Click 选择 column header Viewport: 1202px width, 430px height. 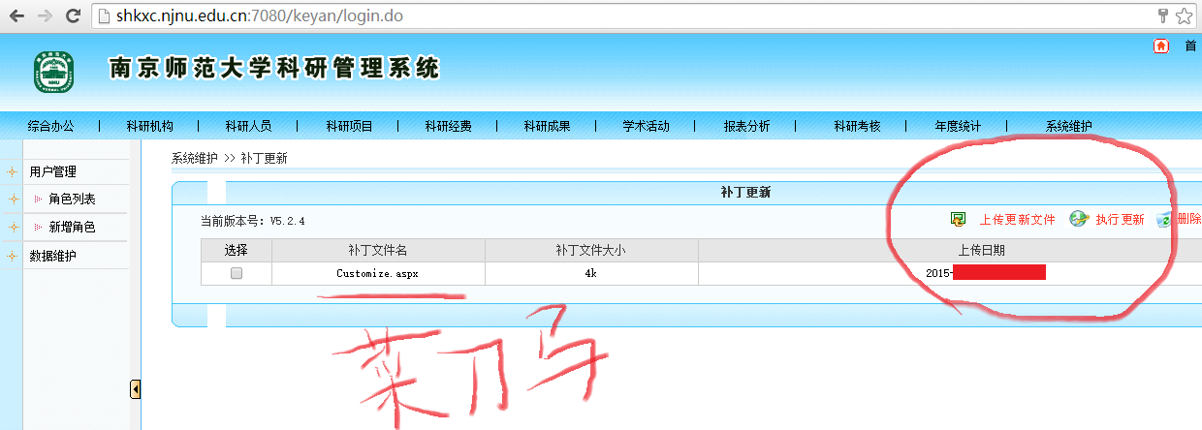[237, 251]
